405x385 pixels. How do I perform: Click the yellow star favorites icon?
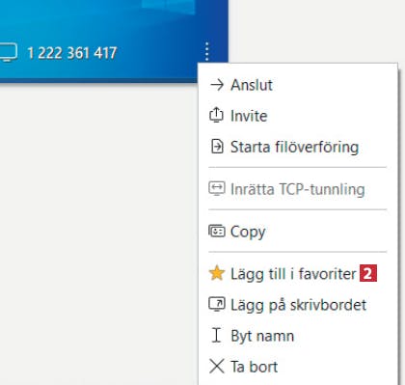click(217, 273)
